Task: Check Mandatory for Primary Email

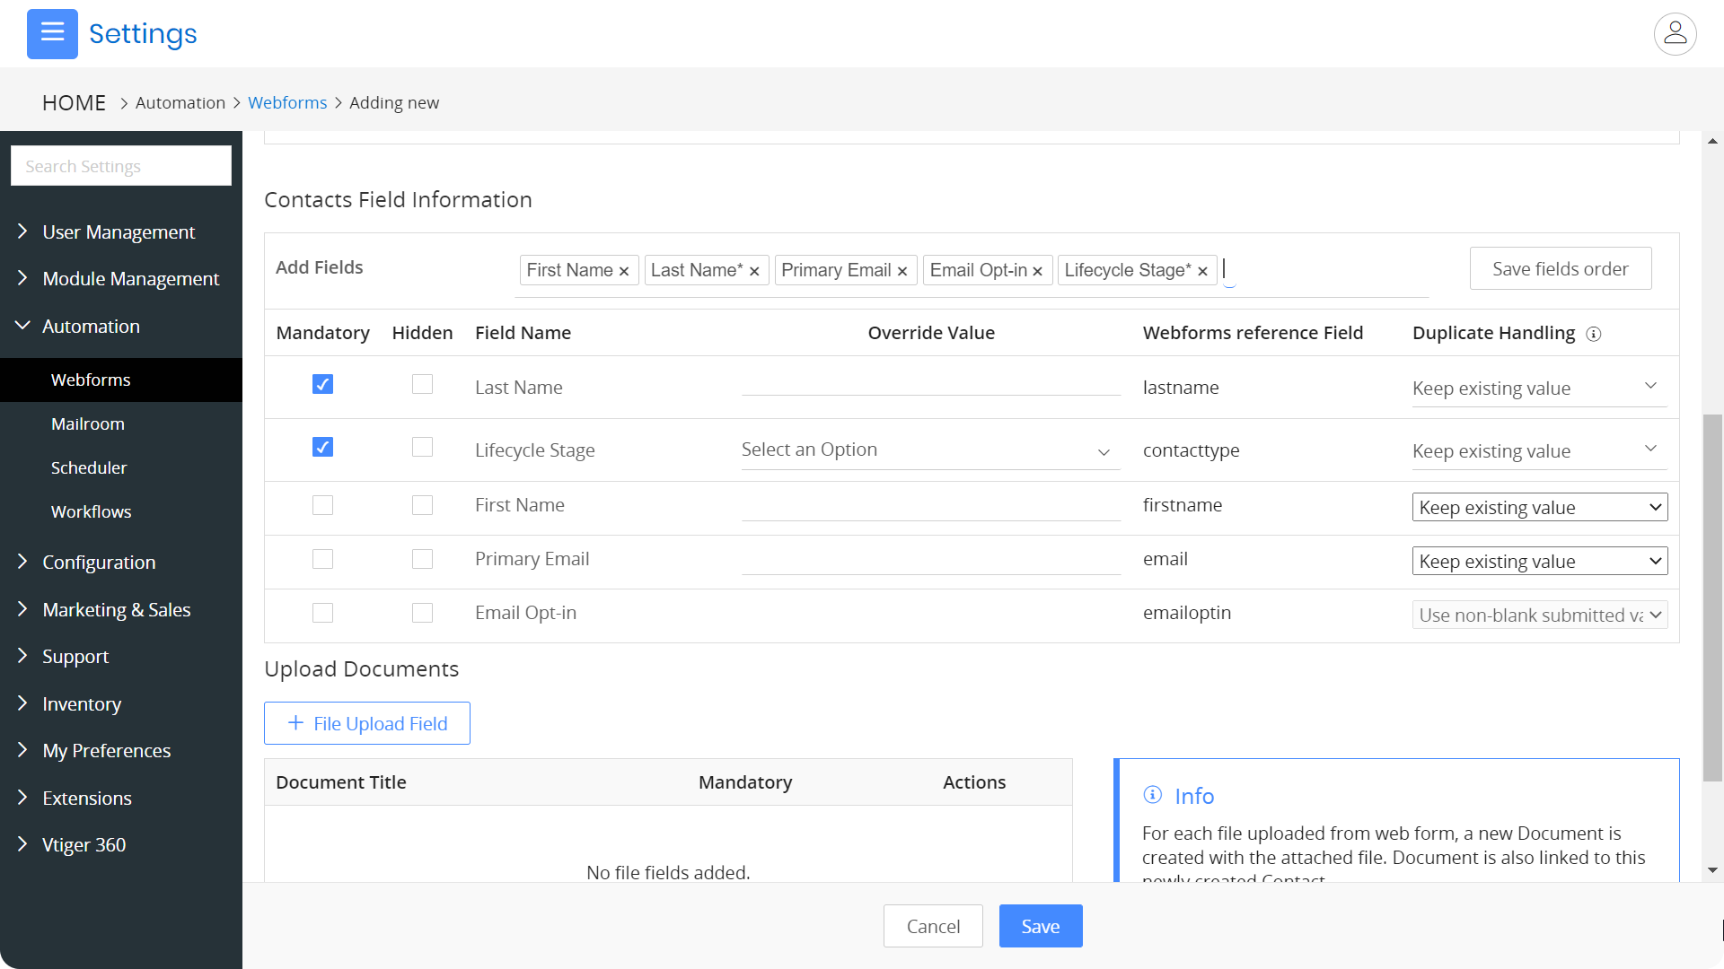Action: (x=322, y=559)
